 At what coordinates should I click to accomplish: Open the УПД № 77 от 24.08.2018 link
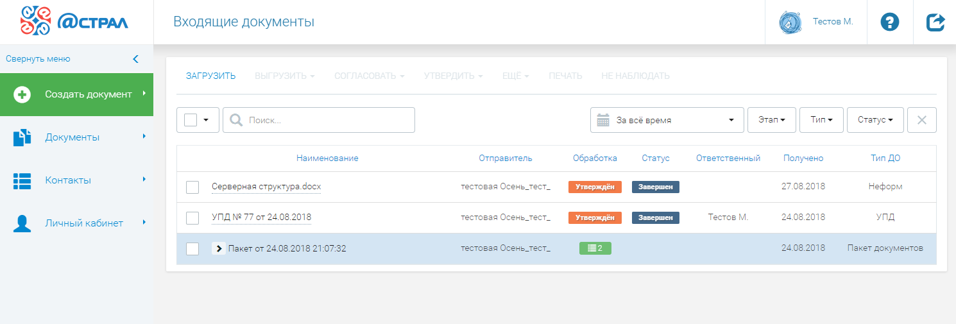click(x=261, y=217)
